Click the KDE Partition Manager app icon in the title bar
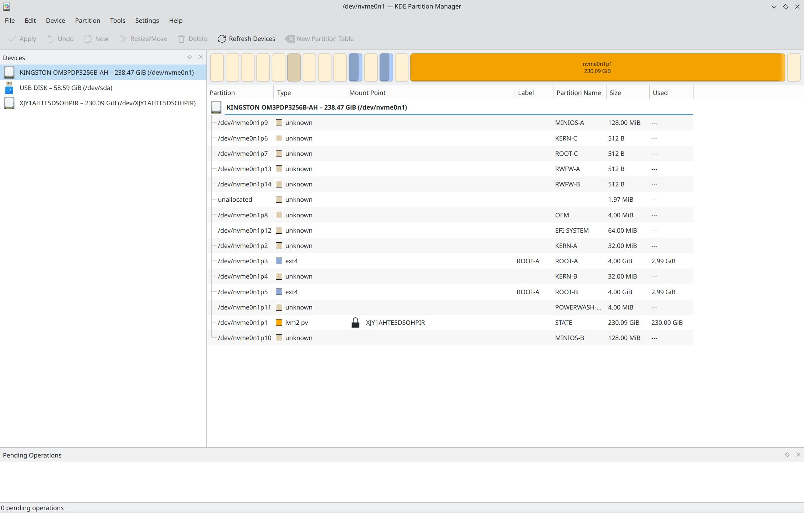Image resolution: width=804 pixels, height=513 pixels. [6, 6]
